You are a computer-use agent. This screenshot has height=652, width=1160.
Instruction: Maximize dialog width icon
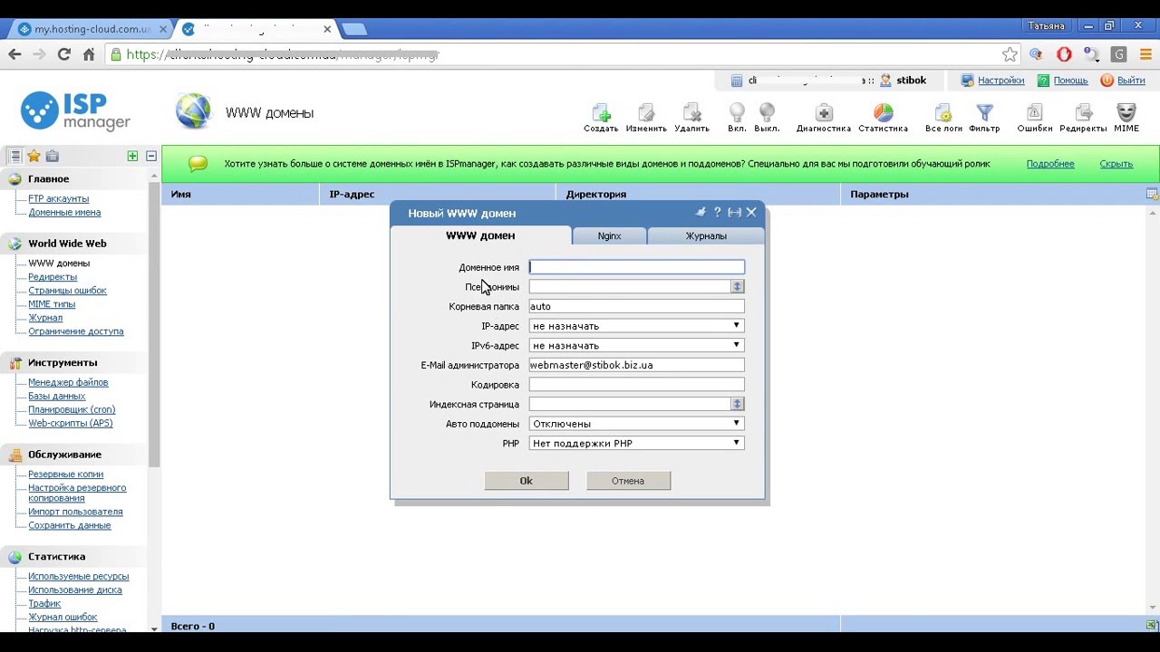coord(734,212)
